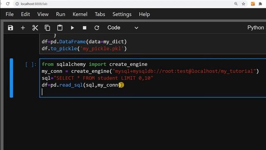Save the notebook with the floppy disk icon
The width and height of the screenshot is (266, 150).
[x=10, y=28]
